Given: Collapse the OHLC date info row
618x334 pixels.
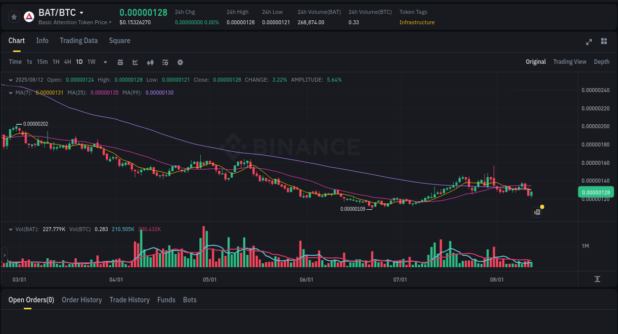Looking at the screenshot, I should pyautogui.click(x=11, y=80).
